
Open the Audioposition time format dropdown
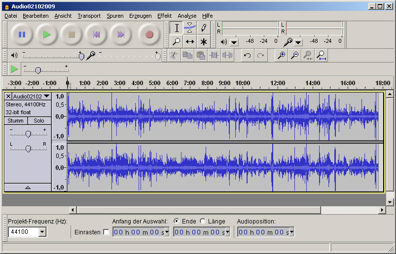291,232
